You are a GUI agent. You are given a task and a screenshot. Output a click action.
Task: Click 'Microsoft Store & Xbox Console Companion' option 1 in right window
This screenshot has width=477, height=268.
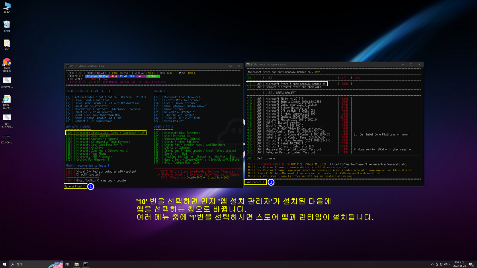click(287, 84)
